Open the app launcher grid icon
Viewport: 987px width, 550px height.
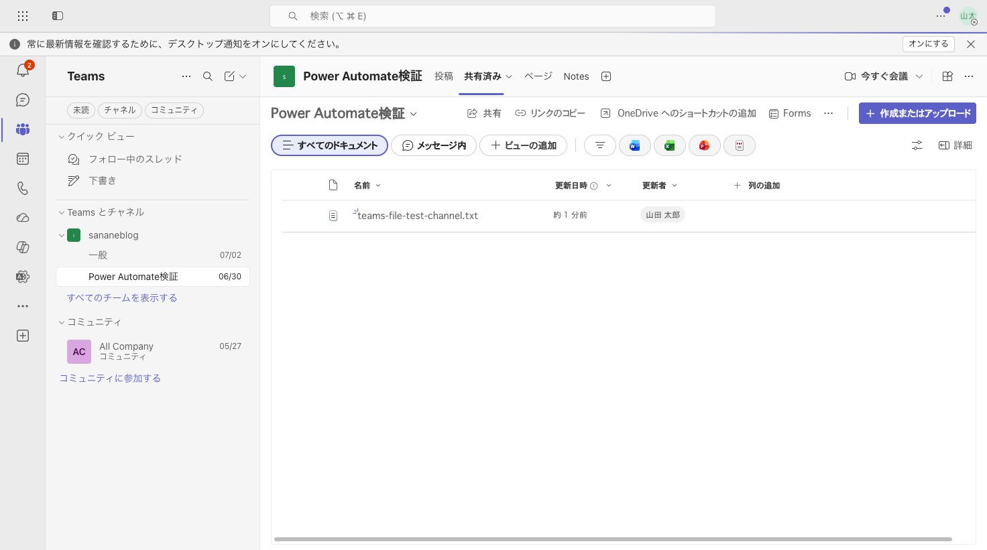pyautogui.click(x=23, y=15)
